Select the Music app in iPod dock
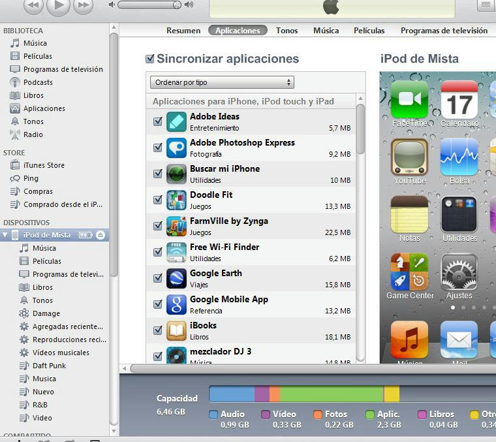The image size is (496, 442). [x=410, y=339]
